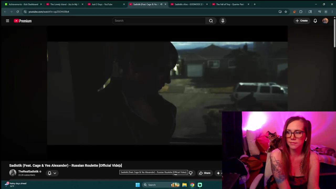Go to YouTube Premium home logo
This screenshot has width=336, height=189.
23,21
